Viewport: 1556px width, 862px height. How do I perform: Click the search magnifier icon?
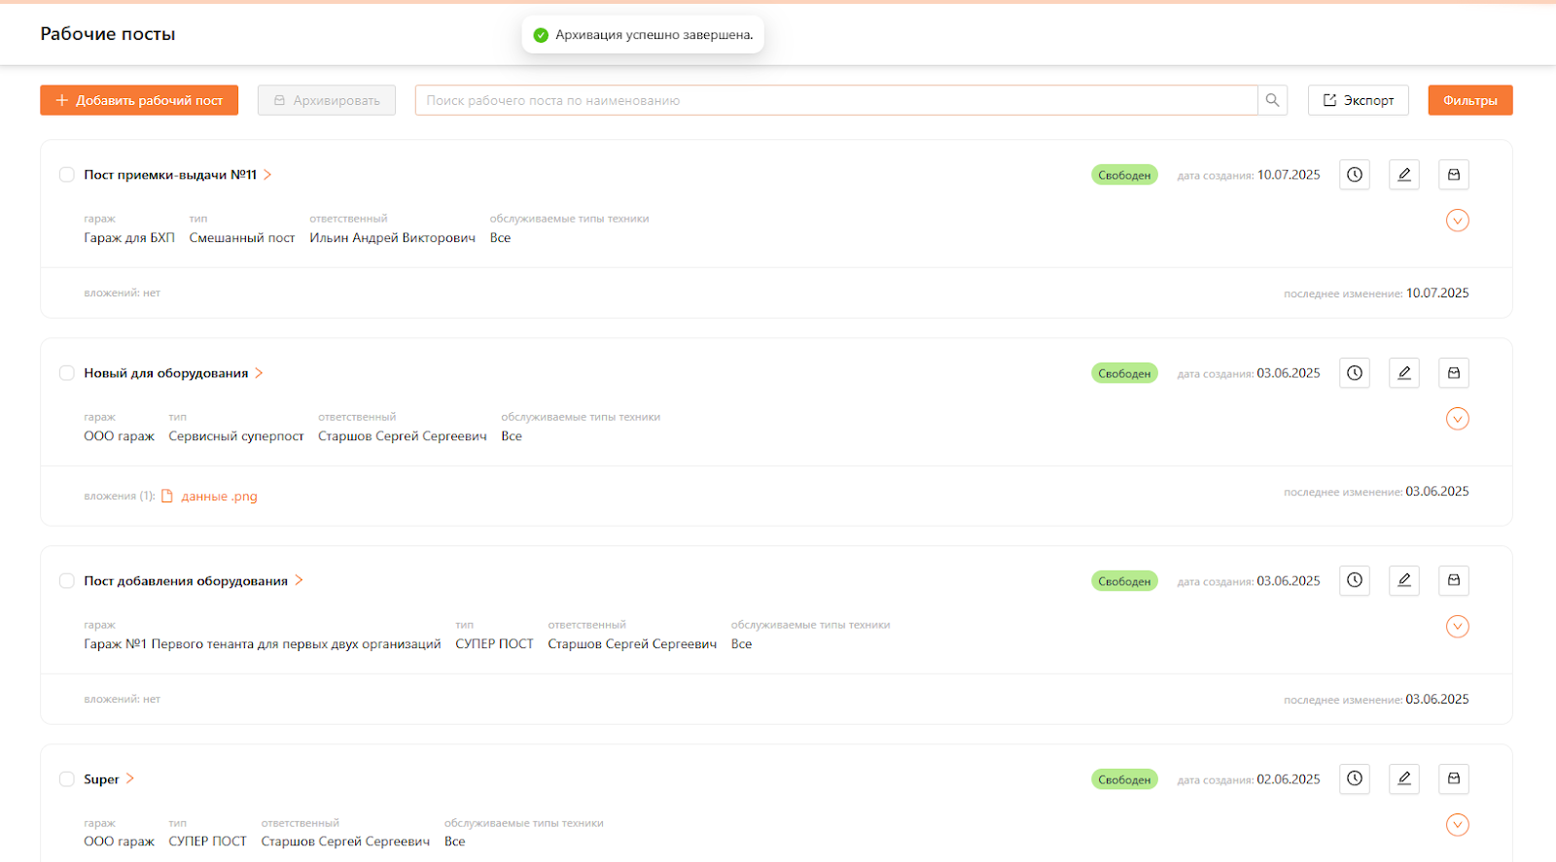pos(1272,100)
